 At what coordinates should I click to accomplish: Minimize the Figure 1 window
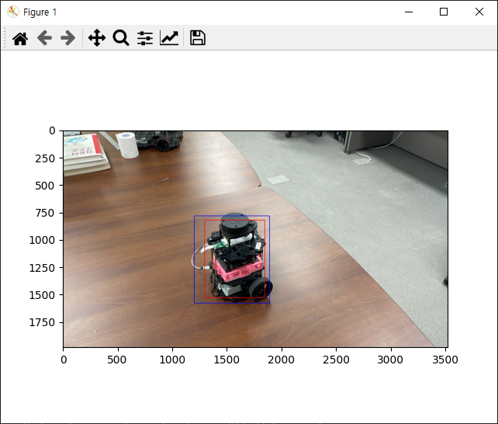(x=409, y=12)
